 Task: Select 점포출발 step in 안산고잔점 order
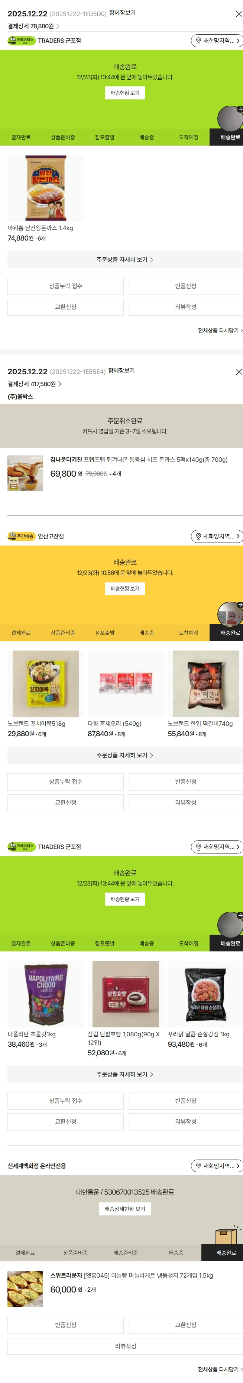click(x=105, y=633)
